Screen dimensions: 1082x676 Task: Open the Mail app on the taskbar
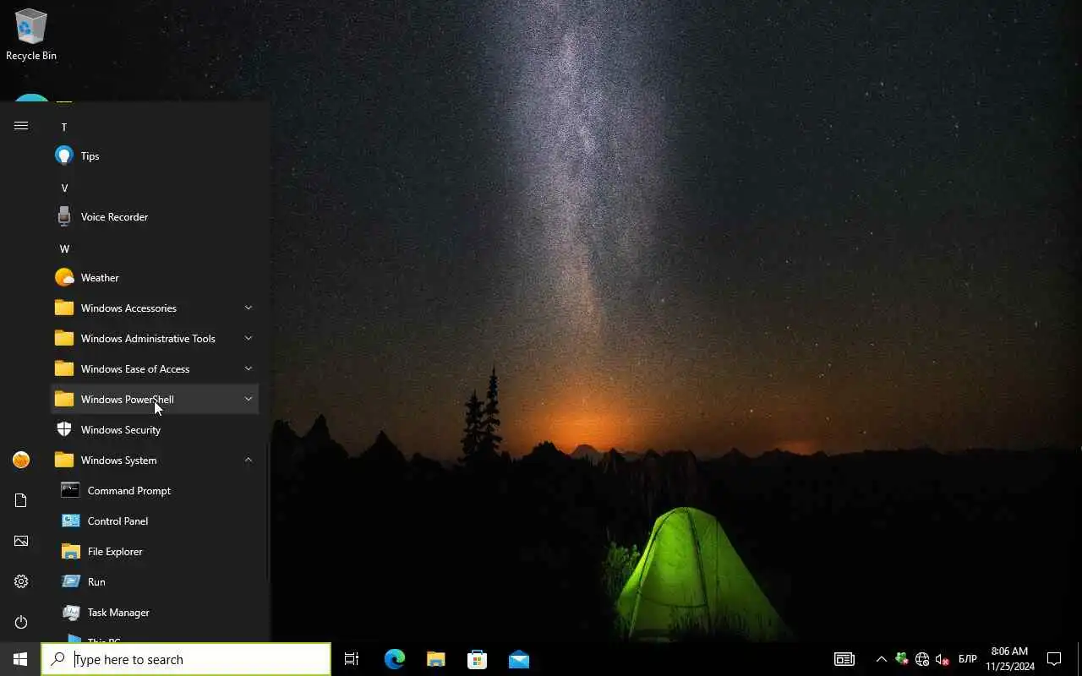tap(519, 659)
